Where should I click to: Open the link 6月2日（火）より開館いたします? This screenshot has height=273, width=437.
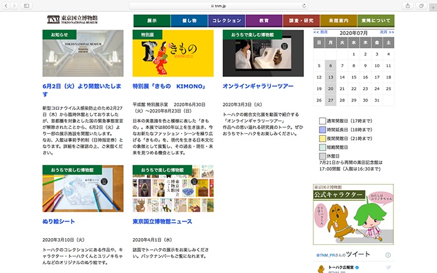pyautogui.click(x=82, y=90)
